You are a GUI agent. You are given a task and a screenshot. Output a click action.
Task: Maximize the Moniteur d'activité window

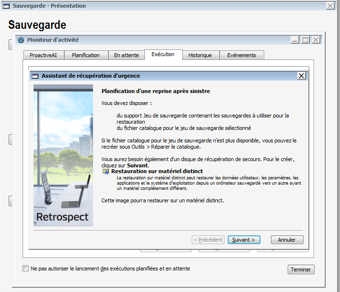pos(305,40)
